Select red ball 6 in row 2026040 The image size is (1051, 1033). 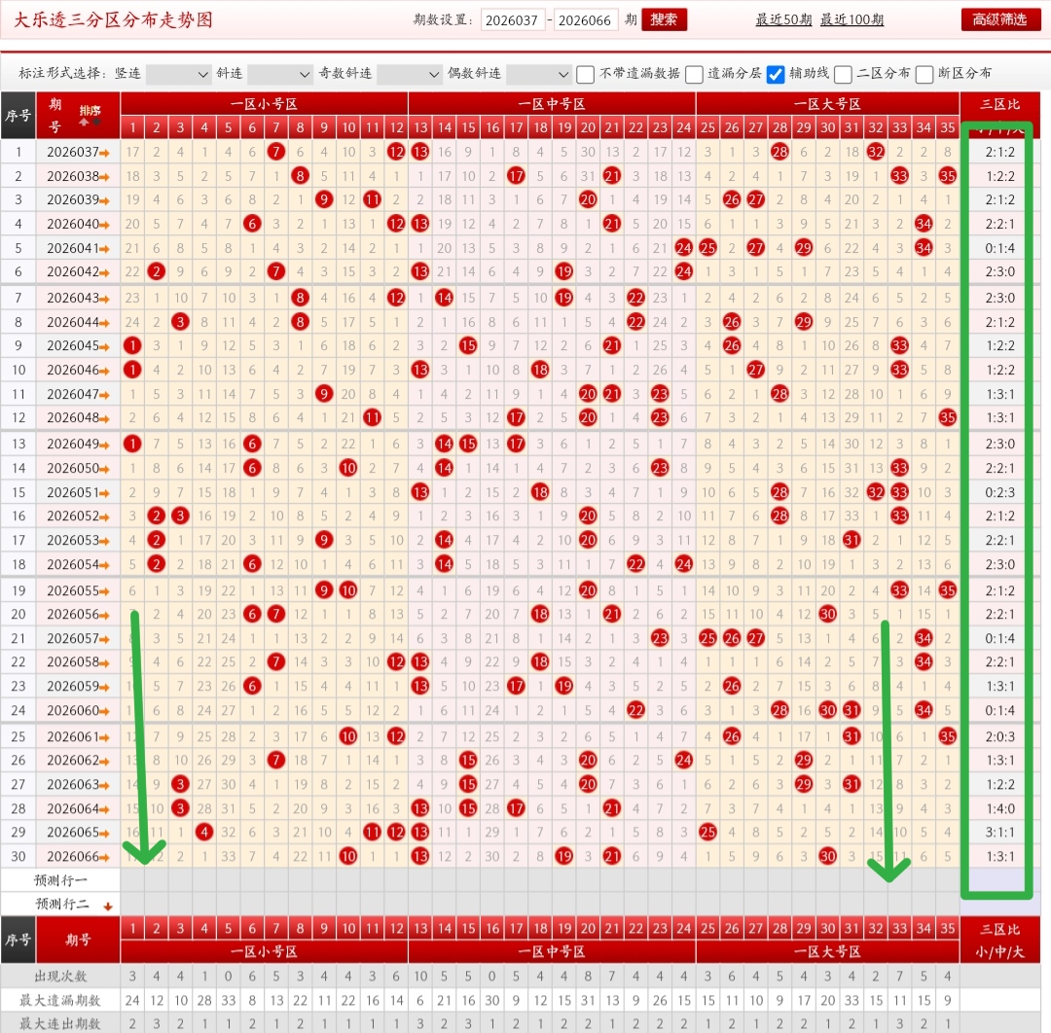click(x=252, y=224)
